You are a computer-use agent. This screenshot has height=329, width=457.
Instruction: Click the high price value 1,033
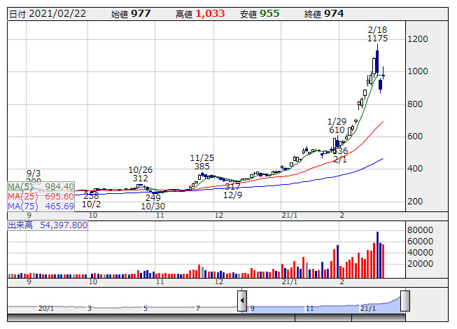coord(214,14)
